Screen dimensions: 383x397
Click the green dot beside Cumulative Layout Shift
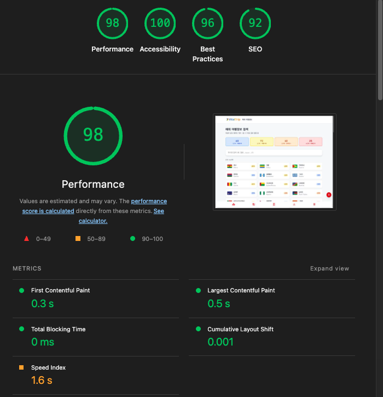[198, 329]
